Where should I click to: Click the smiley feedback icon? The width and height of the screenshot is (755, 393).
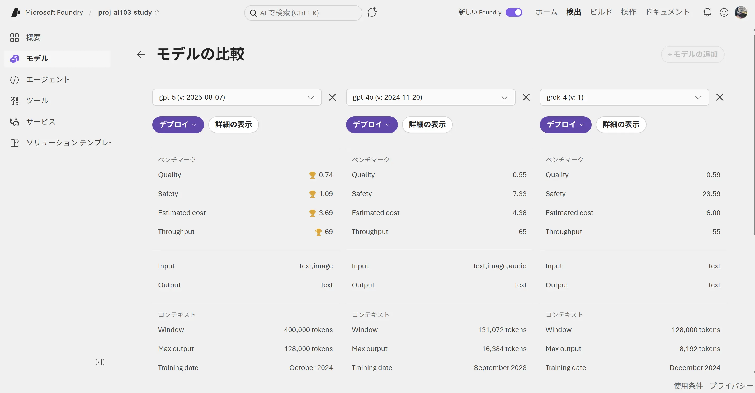click(724, 12)
